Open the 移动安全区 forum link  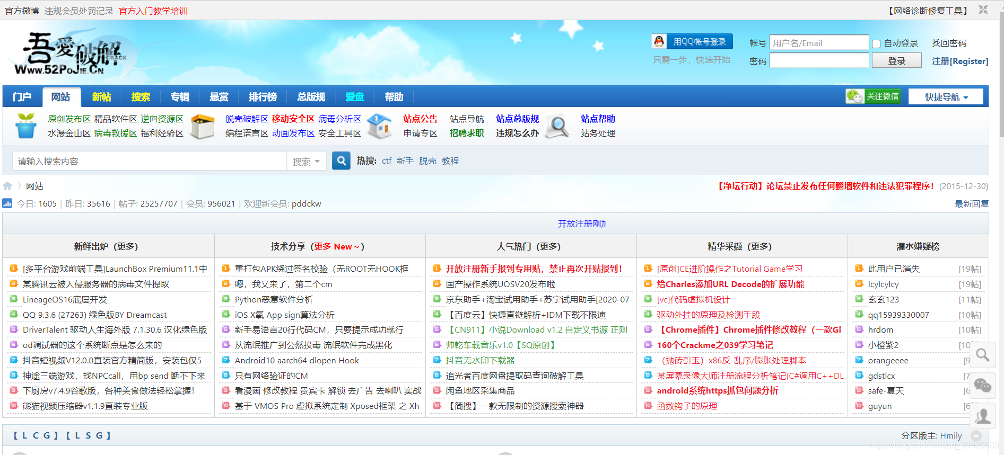(293, 119)
